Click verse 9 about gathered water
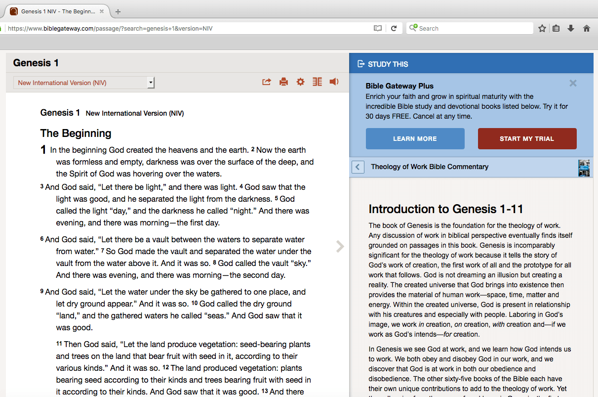This screenshot has width=598, height=397. point(173,309)
